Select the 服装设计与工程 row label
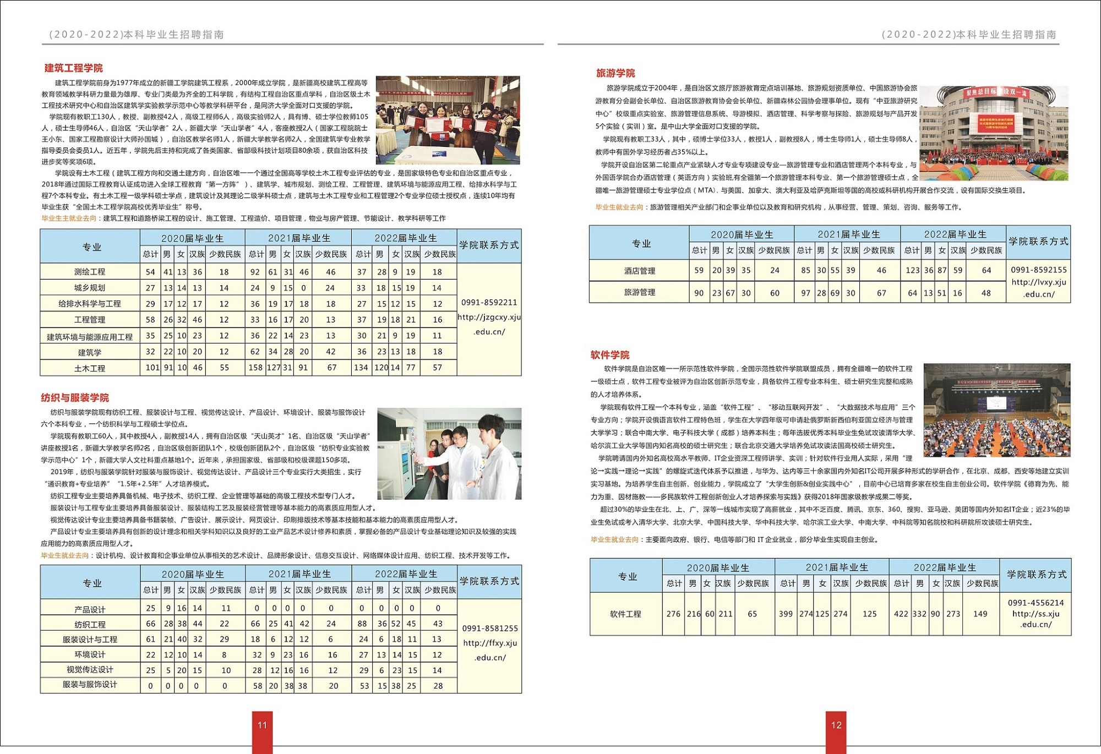 point(90,640)
